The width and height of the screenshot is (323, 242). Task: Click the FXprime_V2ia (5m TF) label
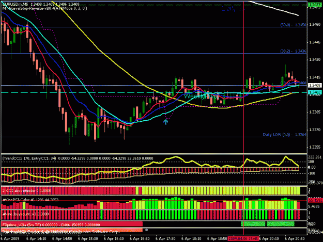pos(51,225)
